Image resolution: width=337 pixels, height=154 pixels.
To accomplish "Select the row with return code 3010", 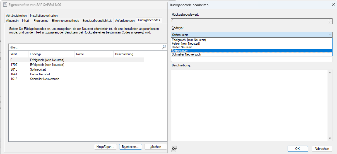I will pos(77,69).
